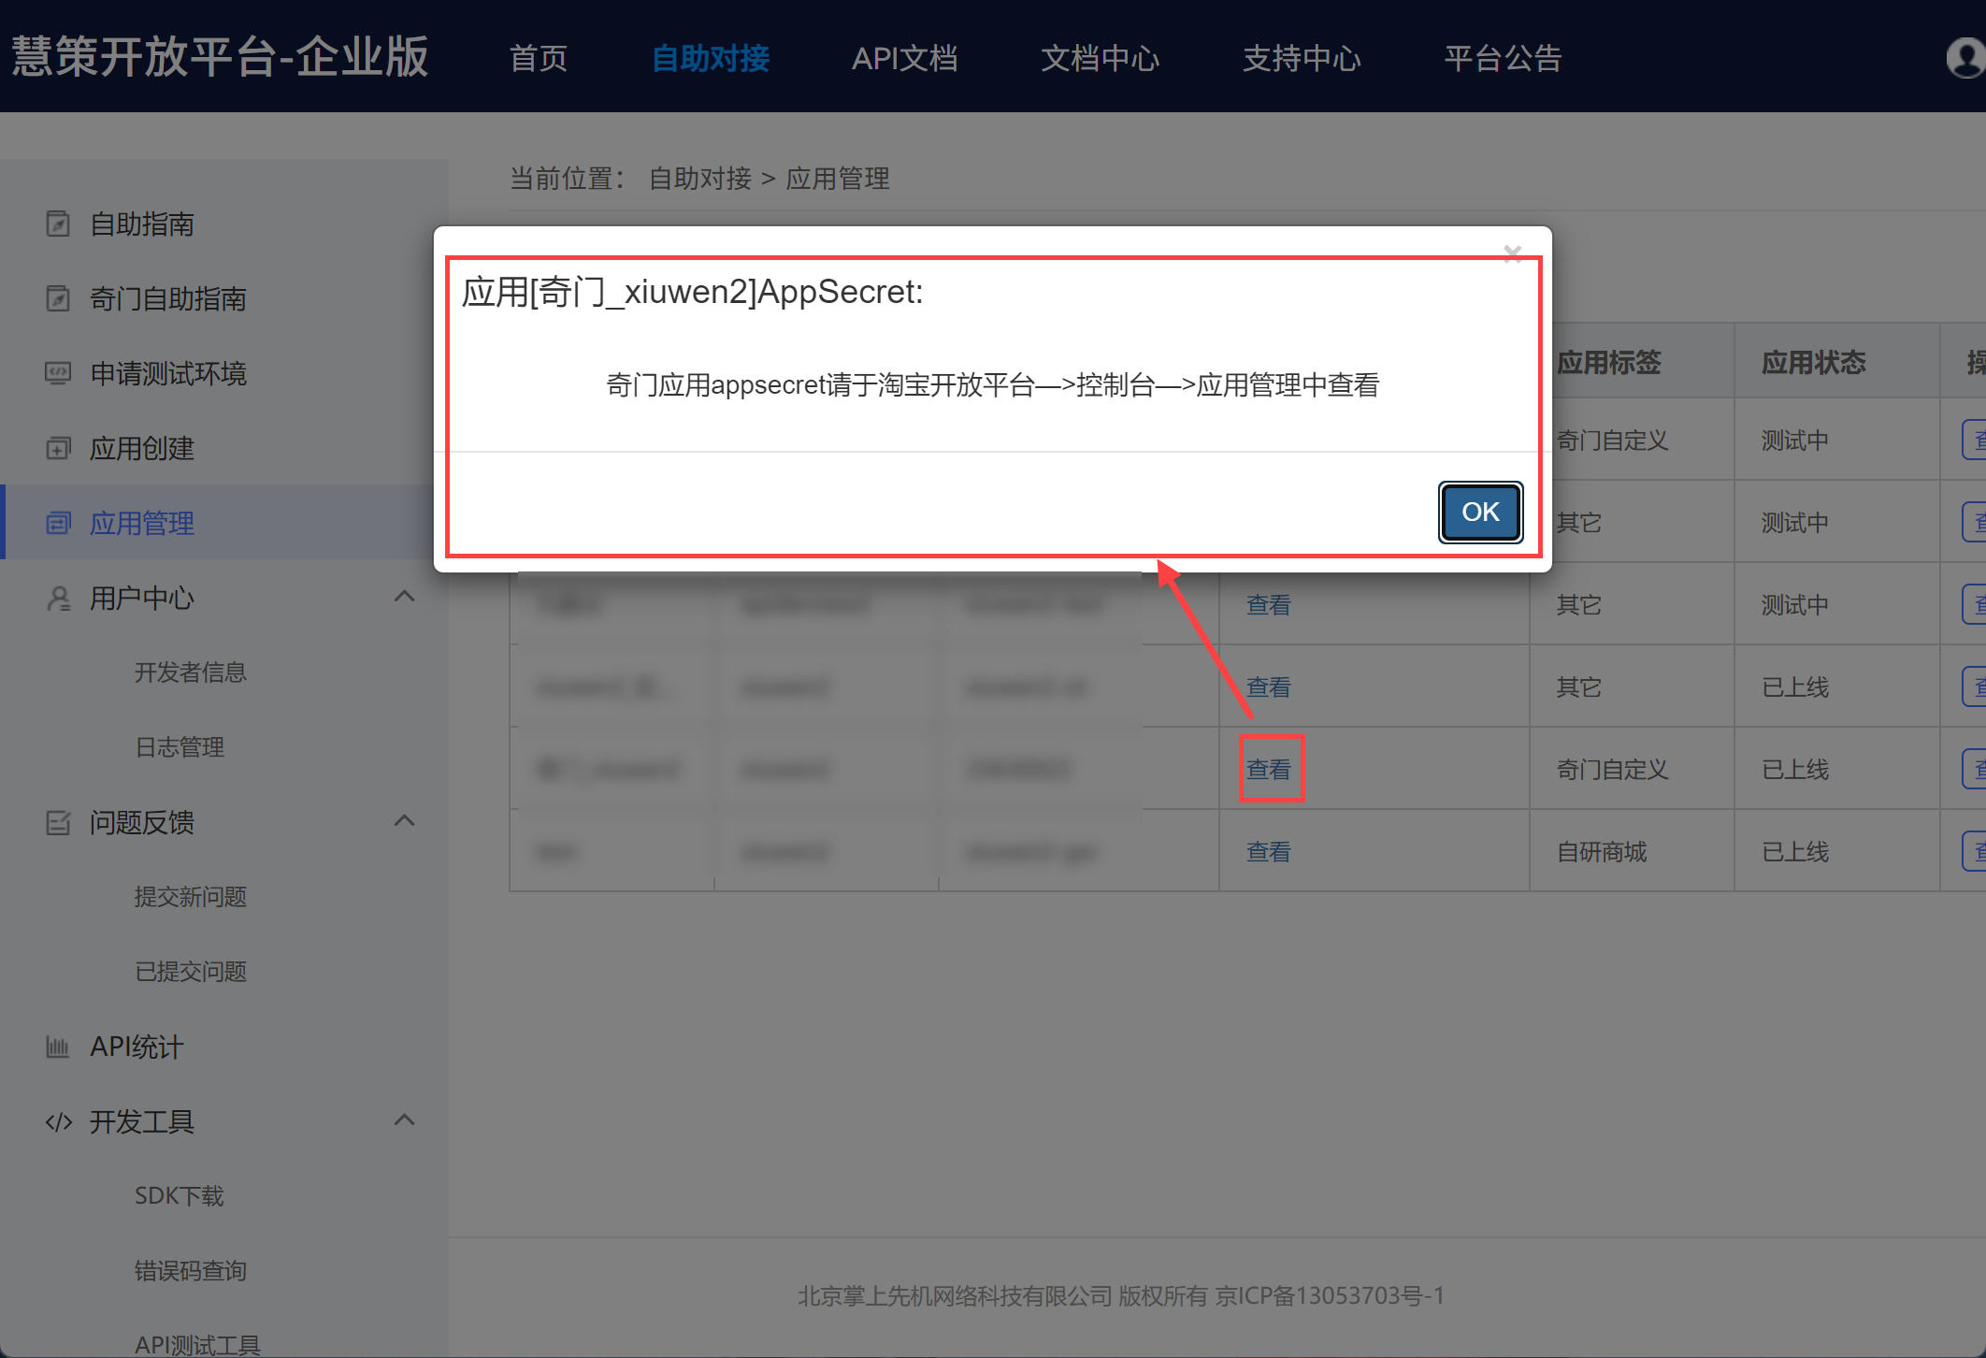Screen dimensions: 1986x1358
Task: Go to 支持中心 in top navigation
Action: click(x=1301, y=58)
